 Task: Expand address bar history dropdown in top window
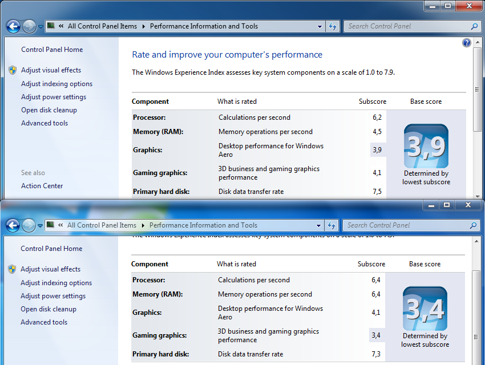pos(320,27)
